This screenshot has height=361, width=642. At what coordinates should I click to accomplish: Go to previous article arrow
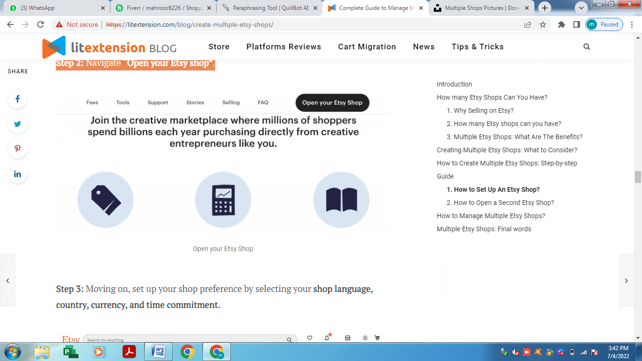click(x=8, y=280)
